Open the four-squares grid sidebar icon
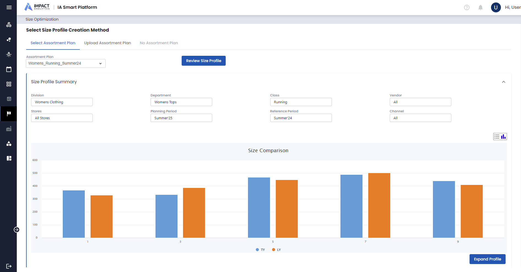521x272 pixels. click(x=9, y=84)
